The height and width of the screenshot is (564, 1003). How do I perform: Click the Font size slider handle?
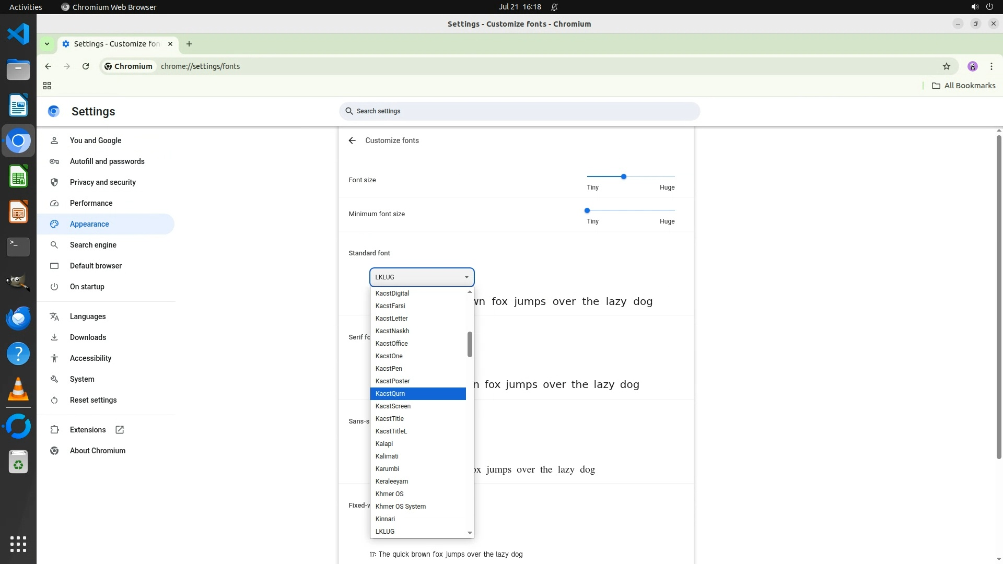pos(623,177)
